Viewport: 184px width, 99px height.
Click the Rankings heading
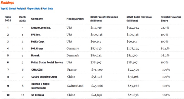tap(7, 3)
